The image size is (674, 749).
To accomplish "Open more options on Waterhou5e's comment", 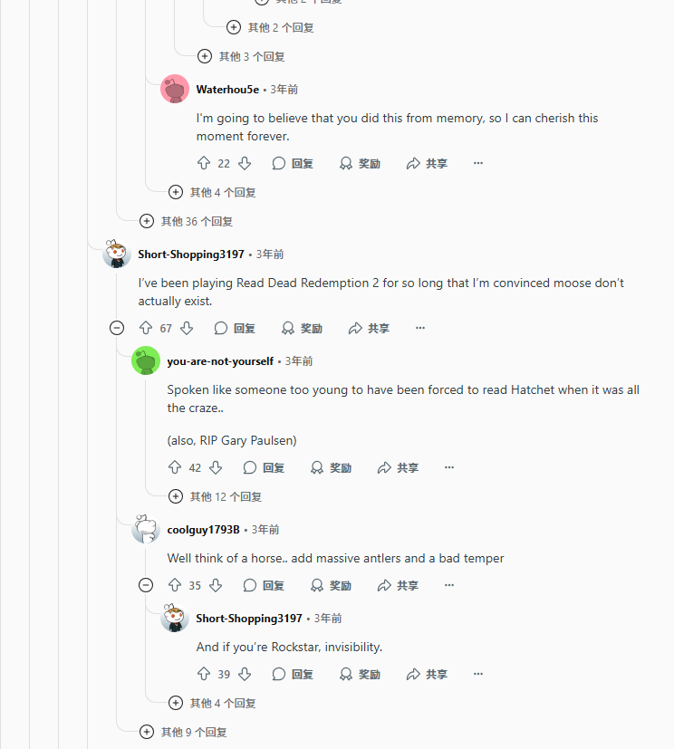I will [x=478, y=163].
